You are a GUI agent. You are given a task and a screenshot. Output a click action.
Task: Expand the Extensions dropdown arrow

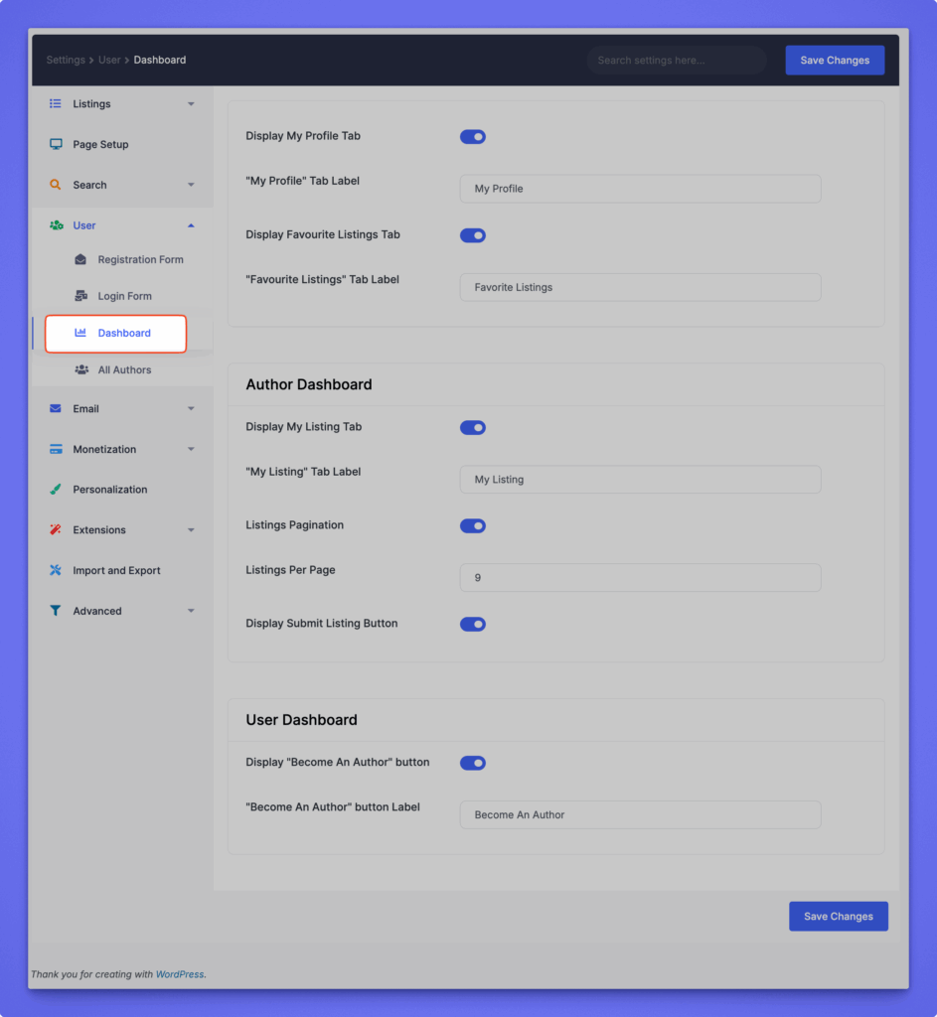tap(191, 530)
